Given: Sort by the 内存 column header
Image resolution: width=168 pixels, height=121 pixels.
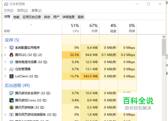Looking at the screenshot, I should pyautogui.click(x=90, y=28).
